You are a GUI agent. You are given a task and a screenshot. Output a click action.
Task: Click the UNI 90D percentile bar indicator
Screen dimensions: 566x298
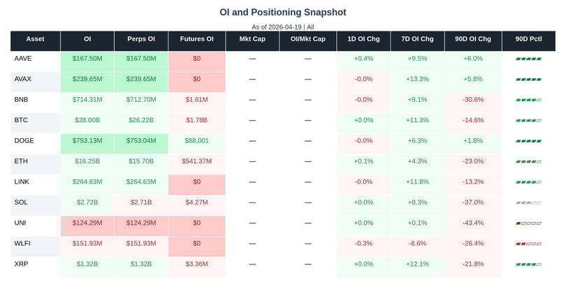[528, 223]
